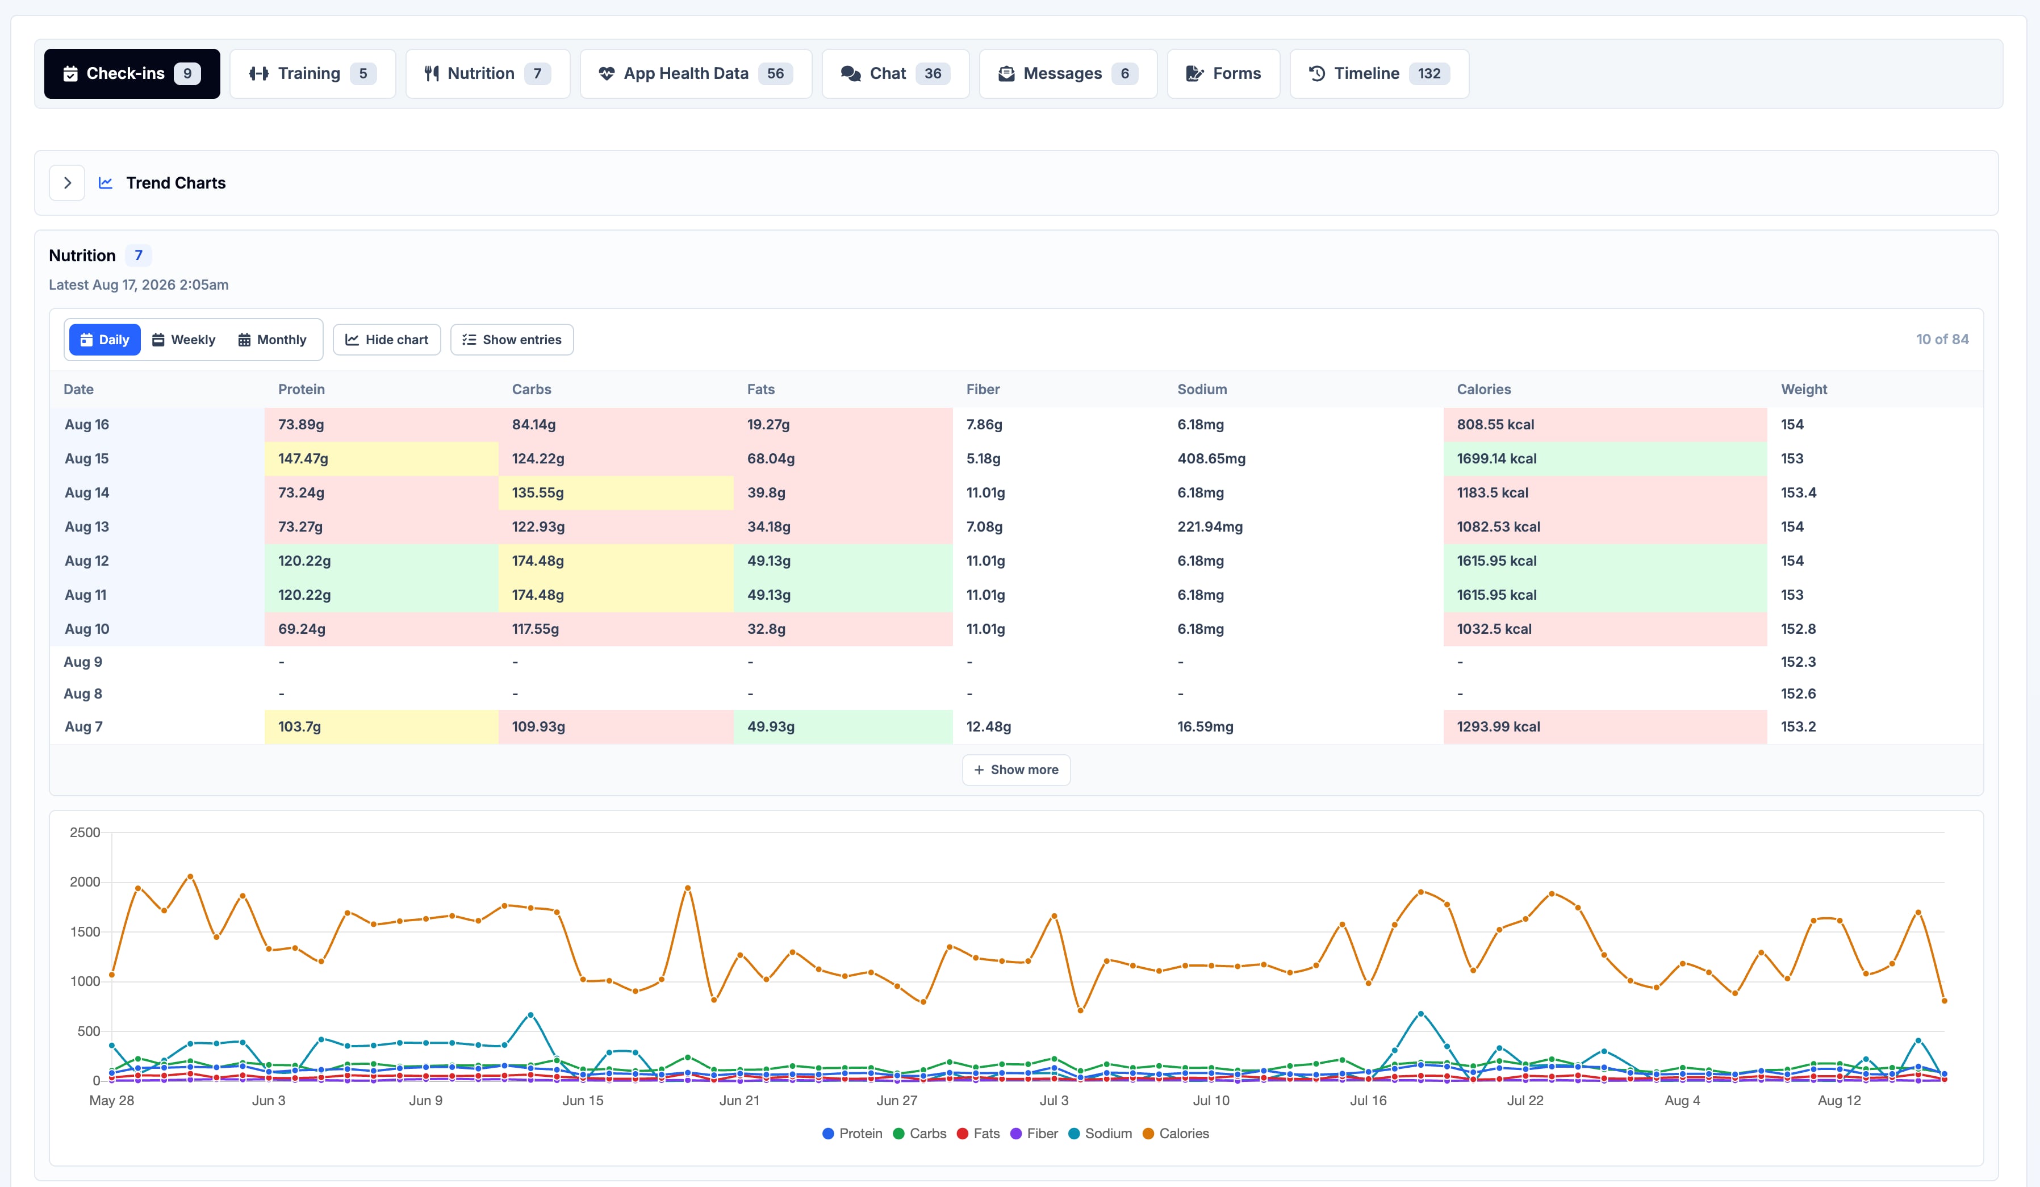Click the Sodium column header
Screen dimensions: 2040x1187
[1201, 390]
